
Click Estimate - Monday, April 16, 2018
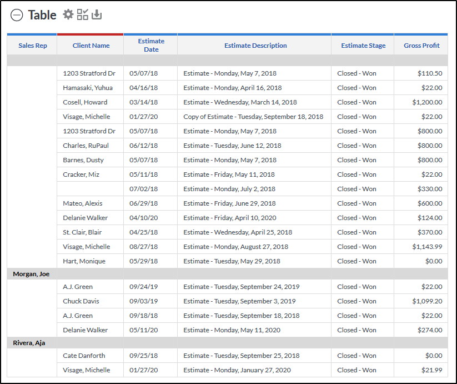tap(233, 88)
